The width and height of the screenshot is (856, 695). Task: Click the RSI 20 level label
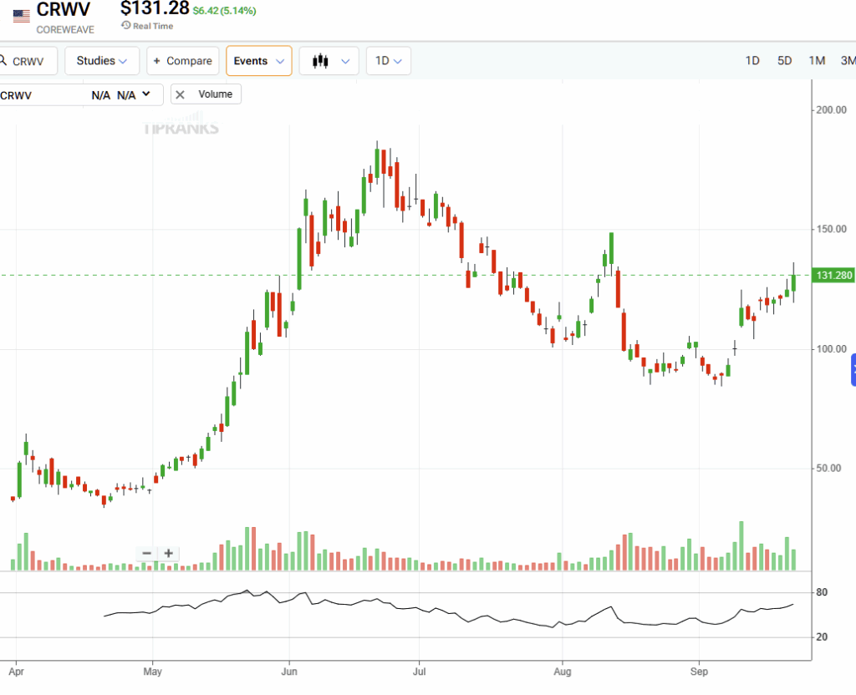823,637
